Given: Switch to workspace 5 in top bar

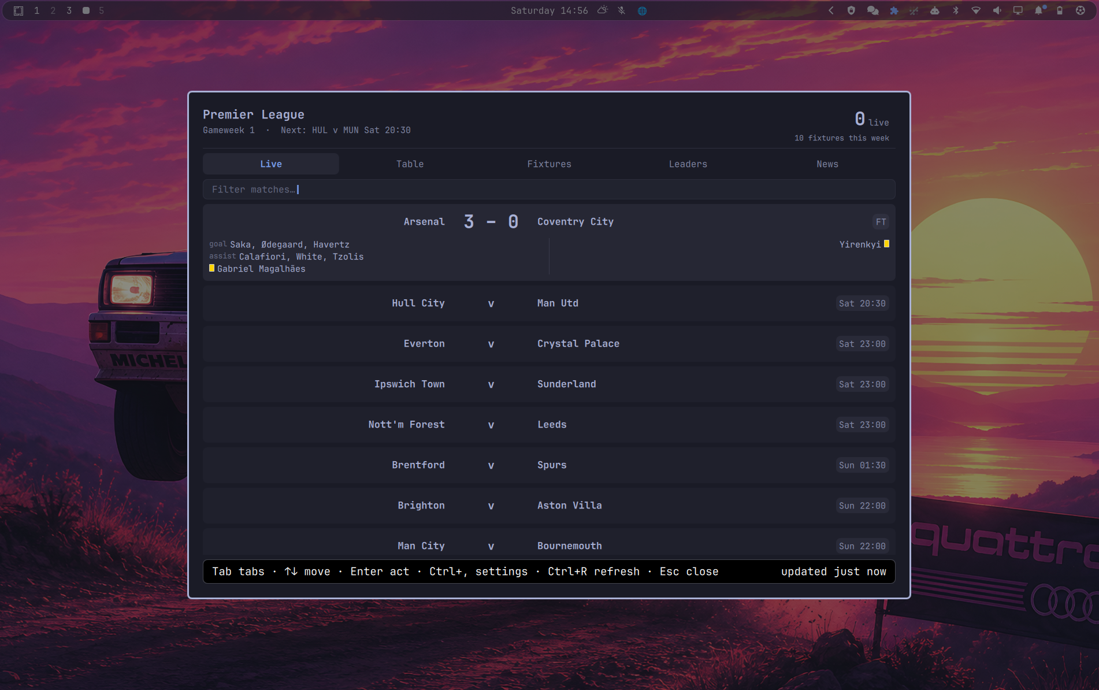Looking at the screenshot, I should (x=102, y=10).
